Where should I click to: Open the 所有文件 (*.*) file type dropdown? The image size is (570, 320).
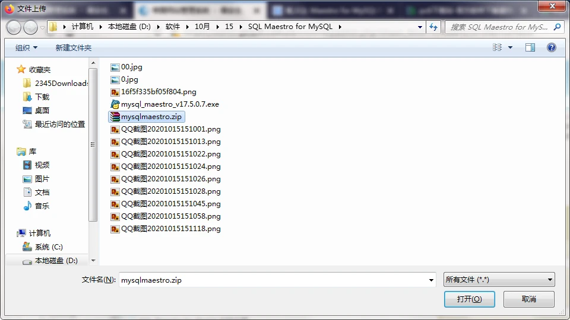click(499, 280)
